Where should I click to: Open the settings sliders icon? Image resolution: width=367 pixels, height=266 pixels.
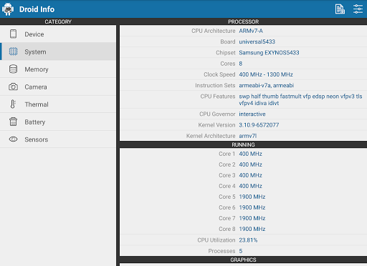coord(358,9)
